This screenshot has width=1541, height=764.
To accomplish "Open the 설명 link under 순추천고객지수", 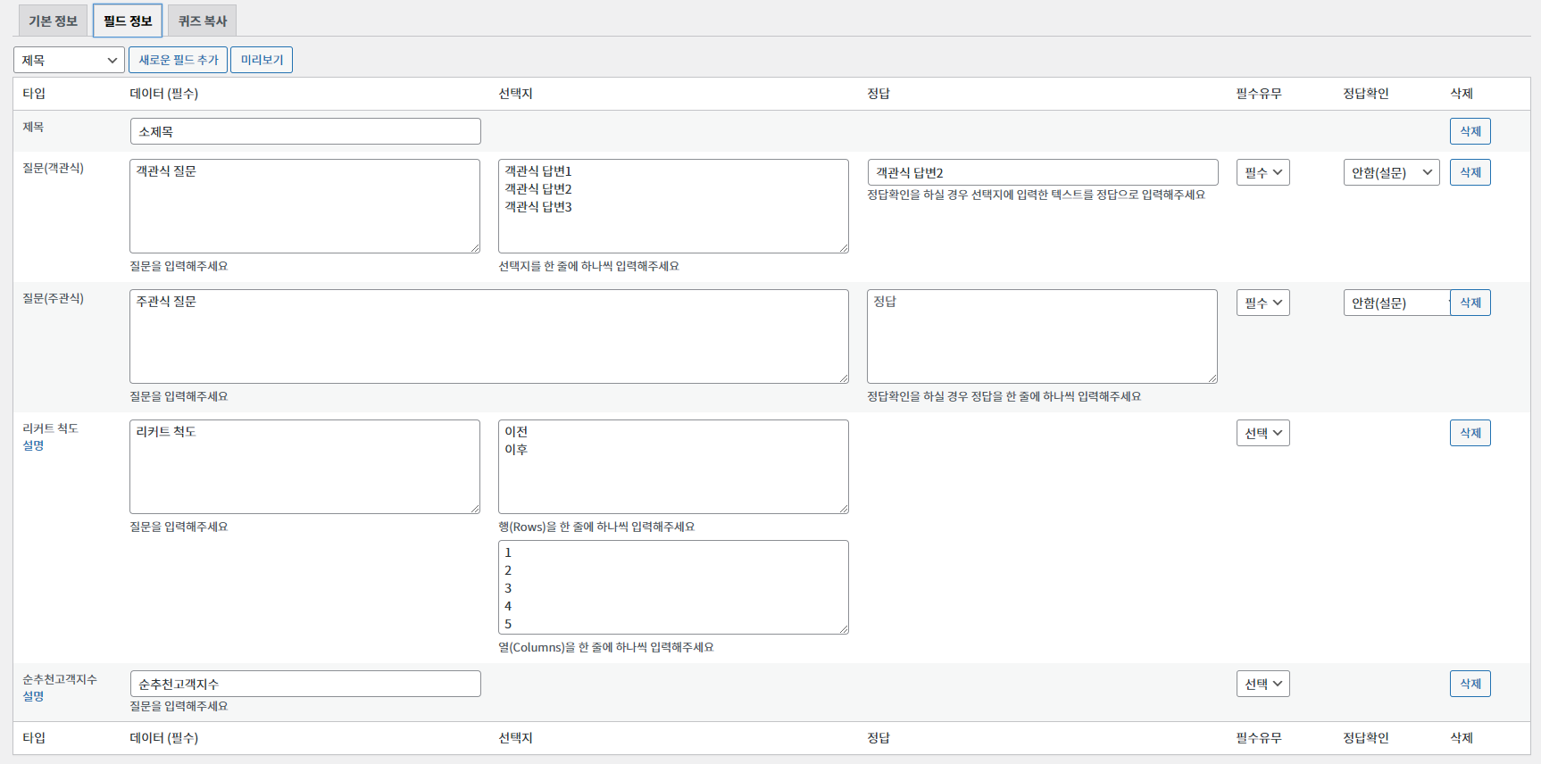I will click(33, 696).
